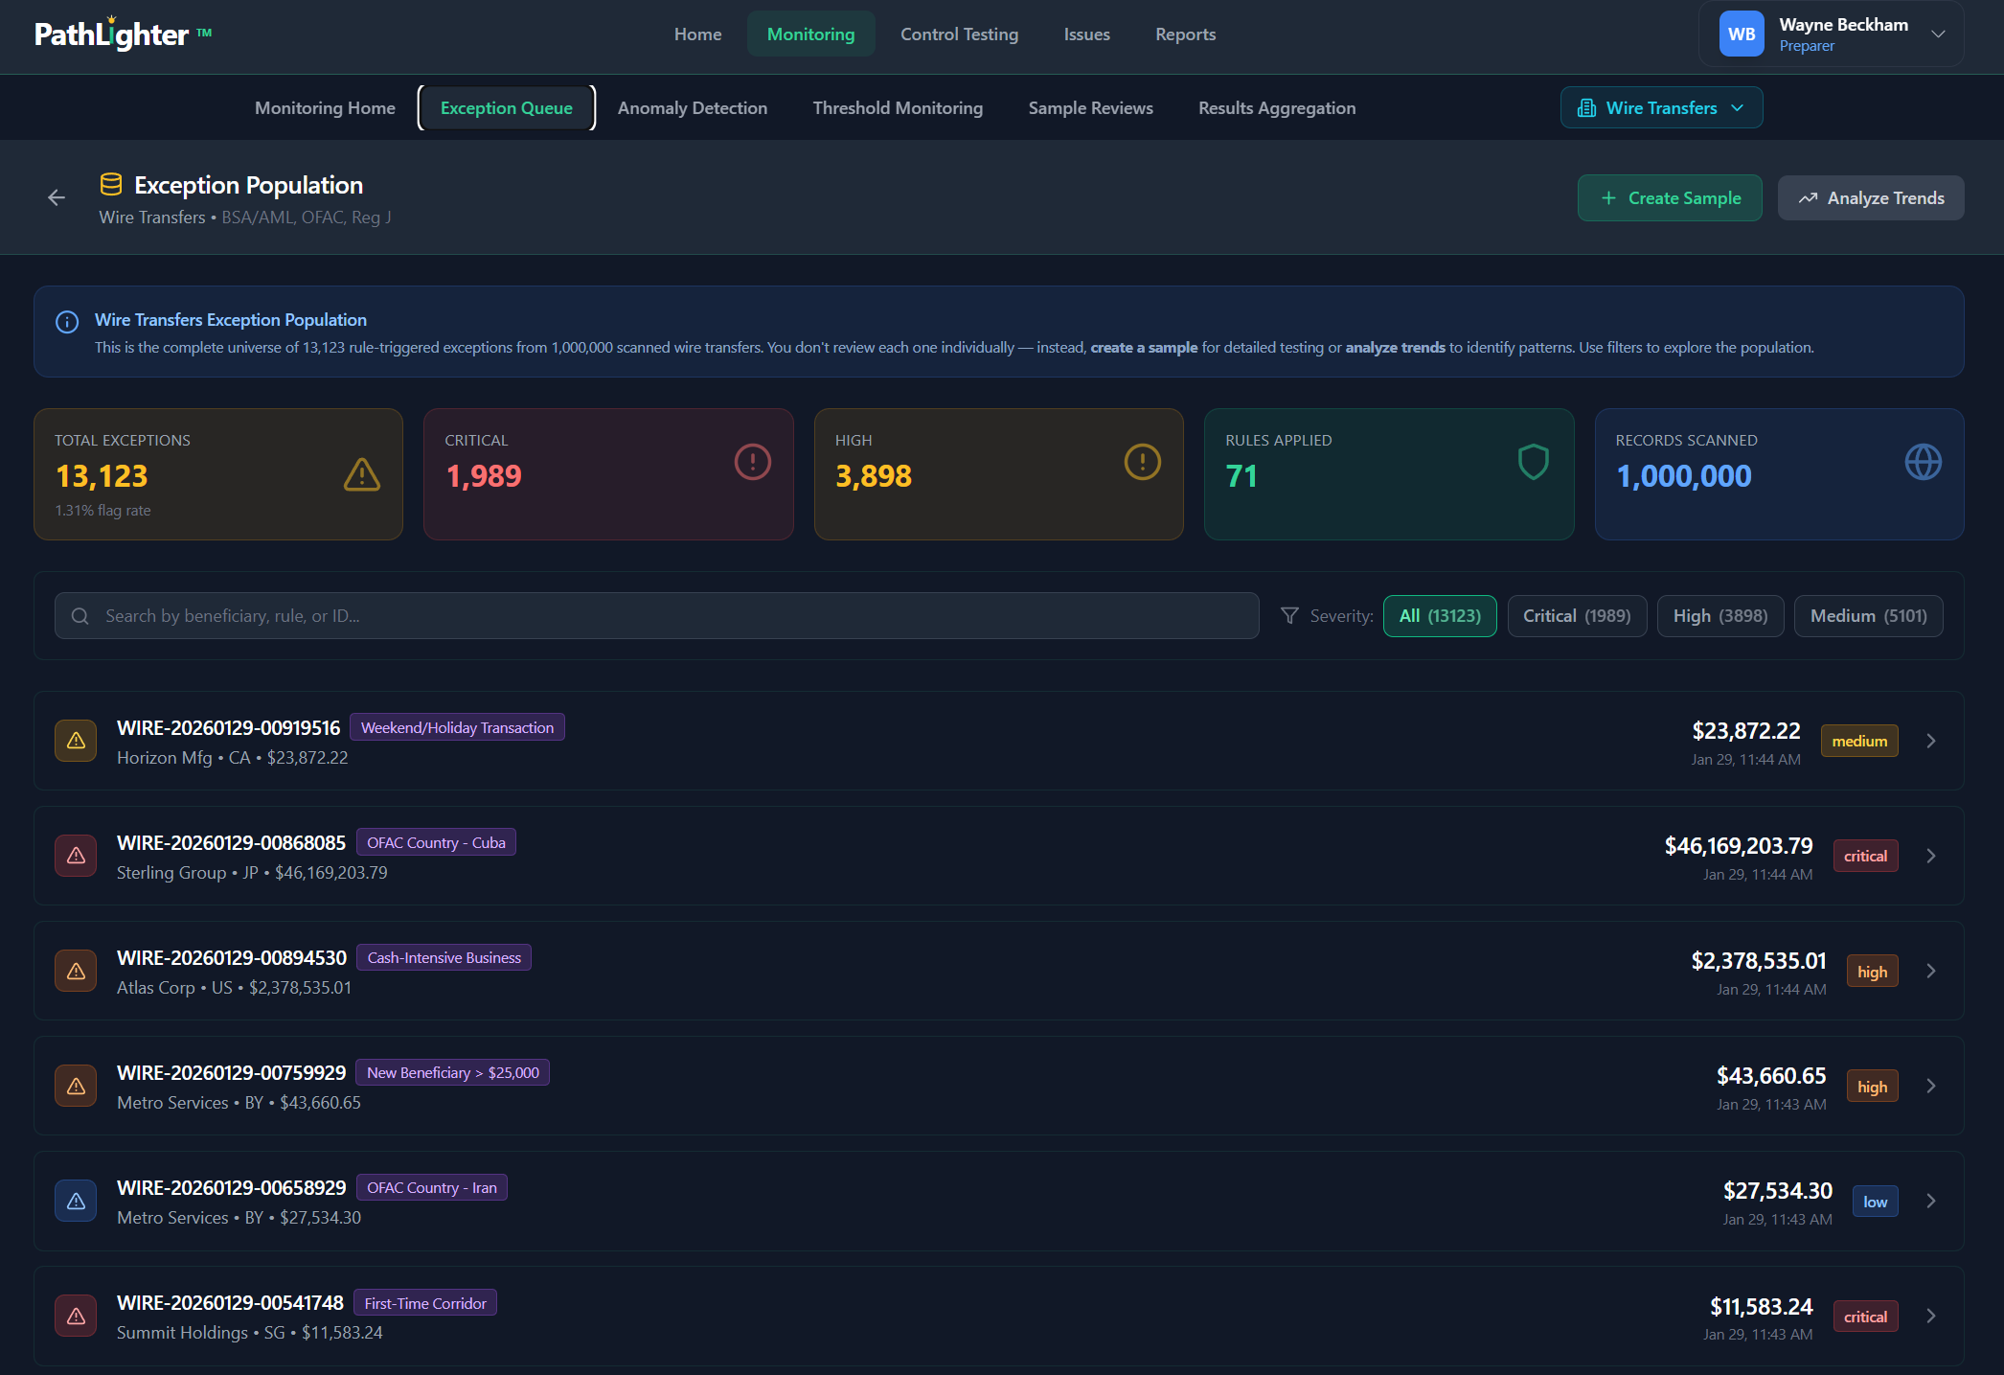Open the Wire Transfers dropdown
The width and height of the screenshot is (2004, 1375).
(1661, 107)
